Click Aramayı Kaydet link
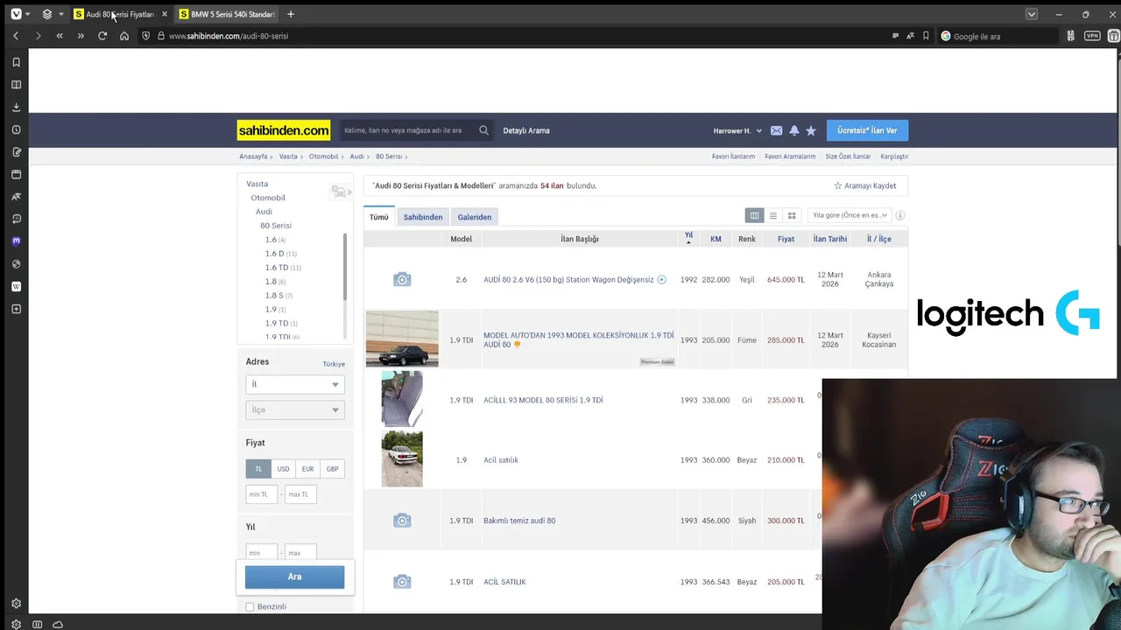 click(864, 185)
